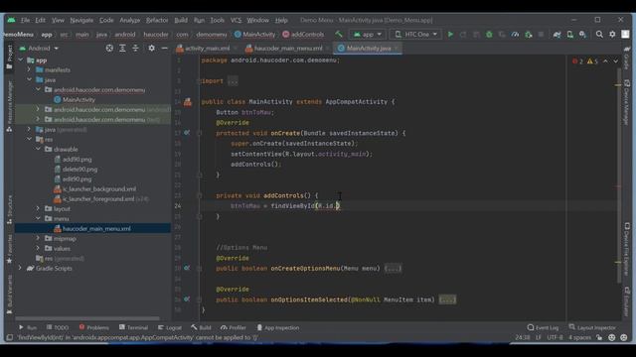Open the app run configuration dropdown

(x=367, y=35)
